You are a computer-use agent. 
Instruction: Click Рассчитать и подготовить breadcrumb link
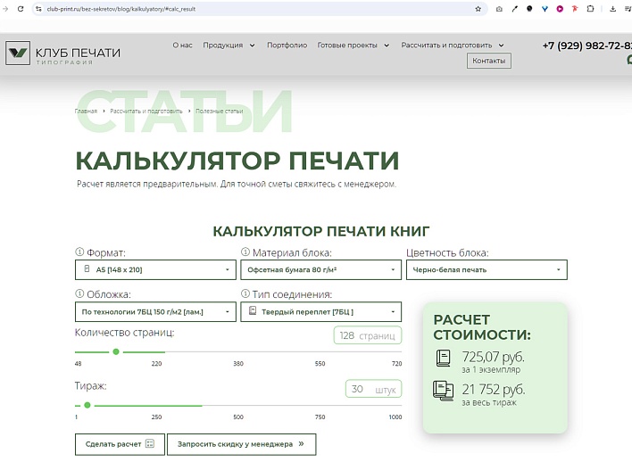pyautogui.click(x=146, y=111)
